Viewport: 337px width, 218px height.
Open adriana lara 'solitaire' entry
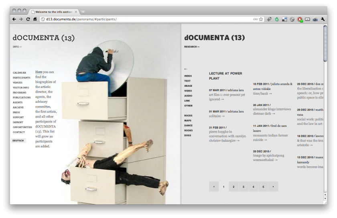click(217, 116)
